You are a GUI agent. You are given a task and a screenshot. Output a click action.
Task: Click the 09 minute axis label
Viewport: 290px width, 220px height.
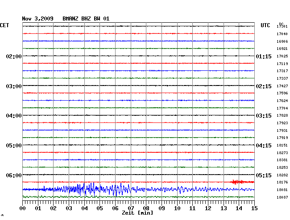pos(162,208)
